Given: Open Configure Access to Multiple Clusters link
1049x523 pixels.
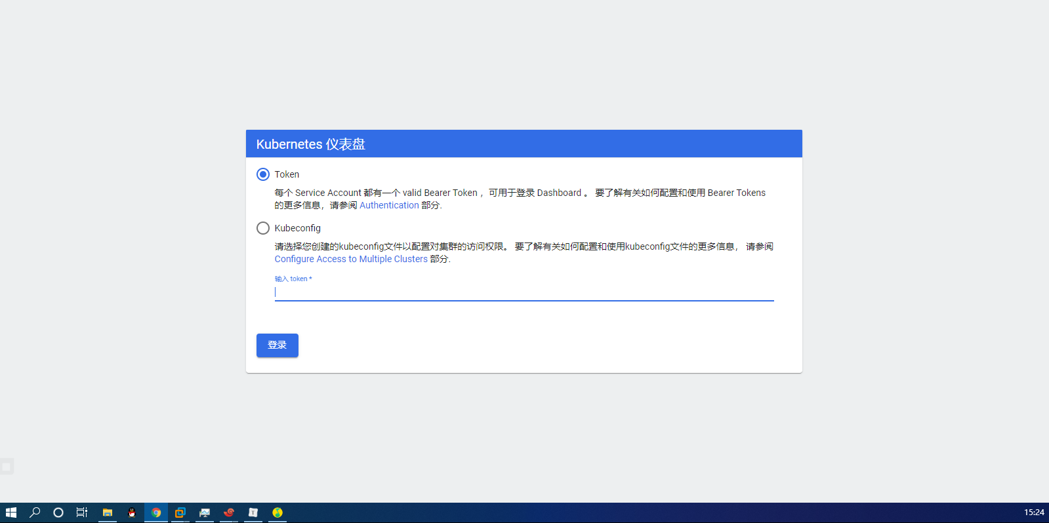Looking at the screenshot, I should click(351, 259).
